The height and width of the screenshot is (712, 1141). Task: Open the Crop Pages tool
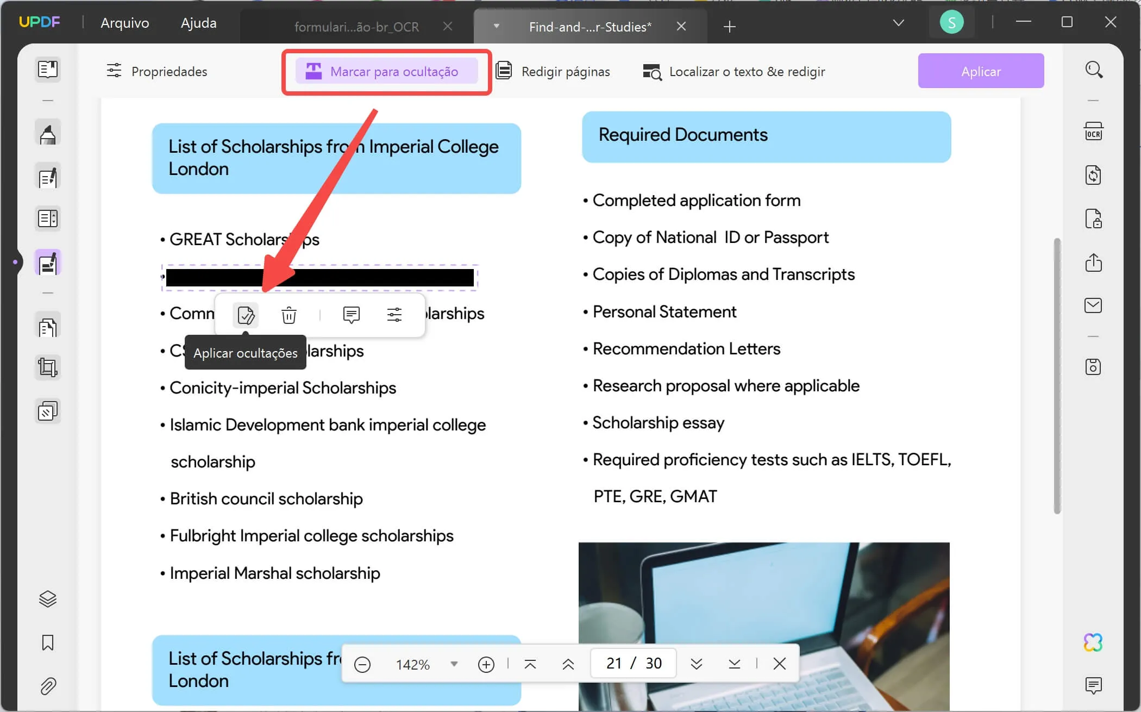click(x=48, y=368)
